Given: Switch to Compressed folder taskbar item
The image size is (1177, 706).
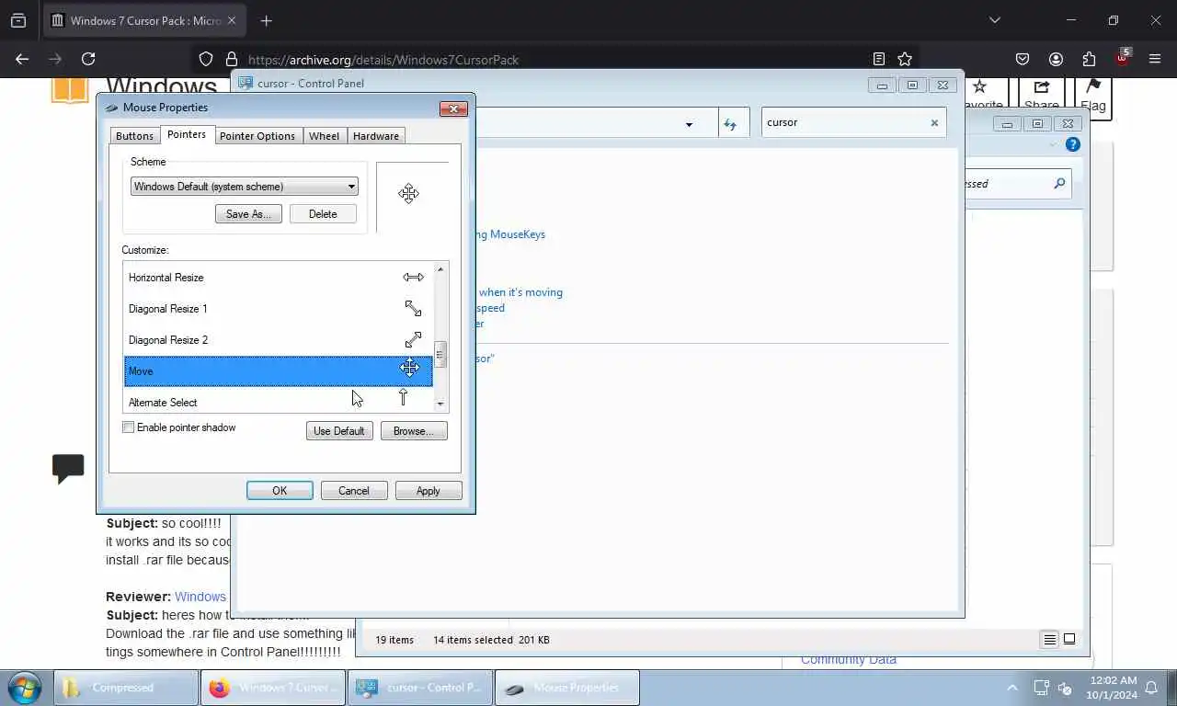Looking at the screenshot, I should [x=126, y=688].
